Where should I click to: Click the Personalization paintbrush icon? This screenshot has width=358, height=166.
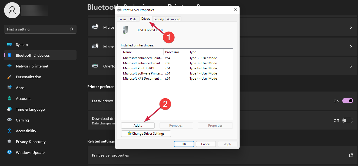tap(9, 77)
